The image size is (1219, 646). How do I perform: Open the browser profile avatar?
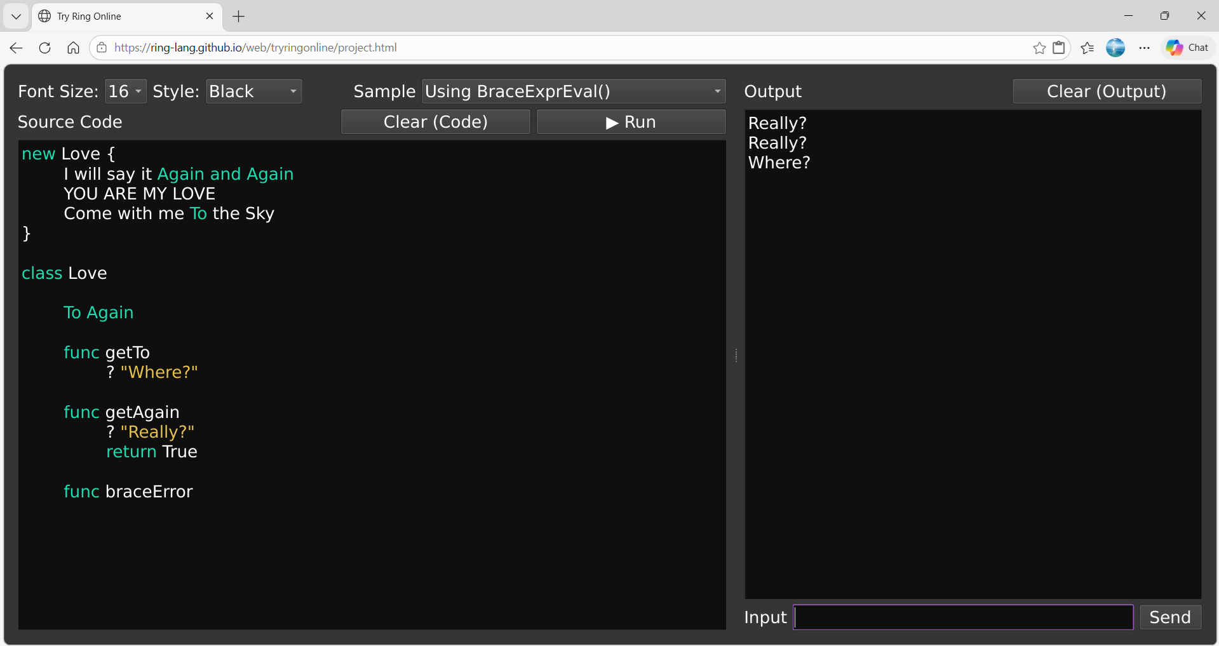pos(1115,48)
